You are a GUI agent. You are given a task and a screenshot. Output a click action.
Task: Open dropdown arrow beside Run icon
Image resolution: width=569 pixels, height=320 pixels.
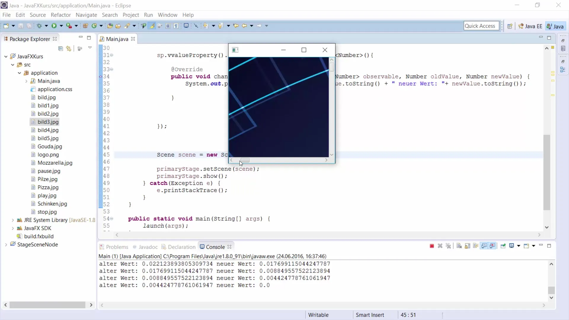click(61, 26)
